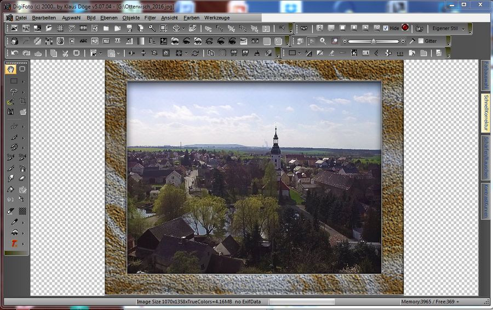Click the scissors cut icon
Image resolution: width=493 pixels, height=310 pixels.
click(x=65, y=53)
